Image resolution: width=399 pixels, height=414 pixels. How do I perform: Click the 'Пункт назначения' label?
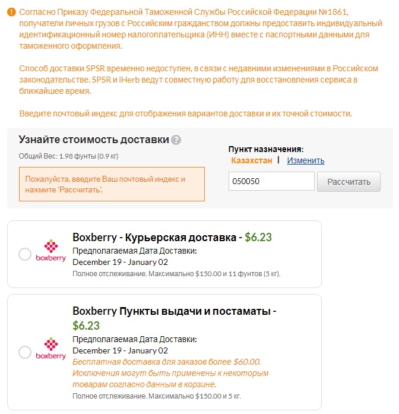tap(266, 149)
